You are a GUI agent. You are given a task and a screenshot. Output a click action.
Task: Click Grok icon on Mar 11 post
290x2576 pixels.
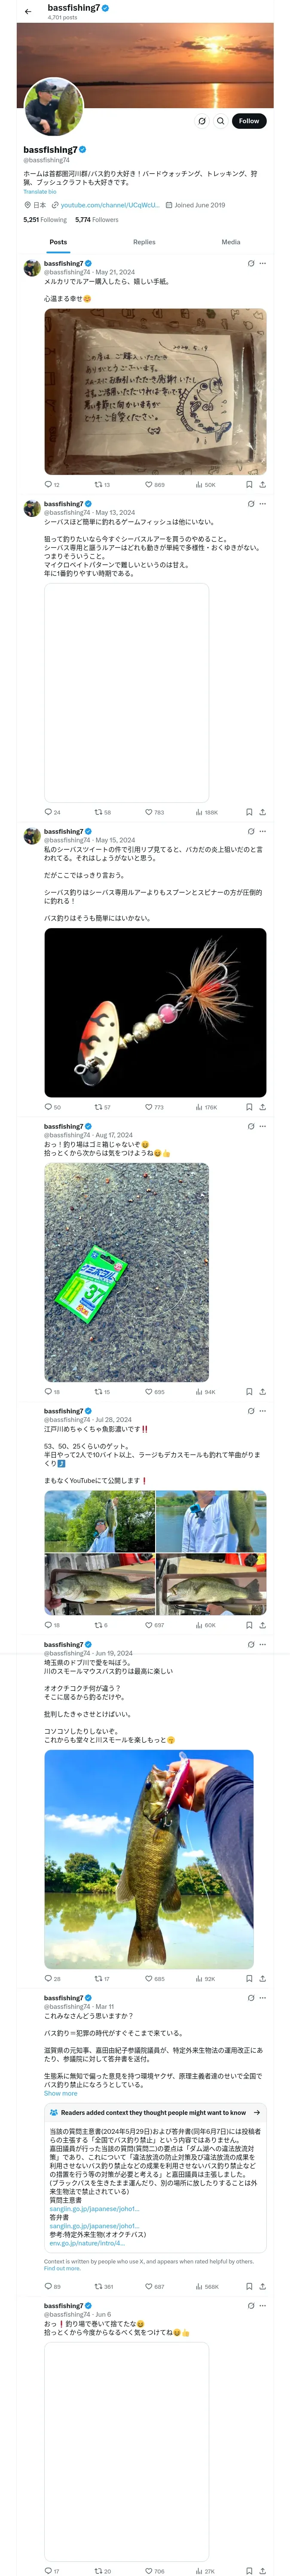(250, 1998)
